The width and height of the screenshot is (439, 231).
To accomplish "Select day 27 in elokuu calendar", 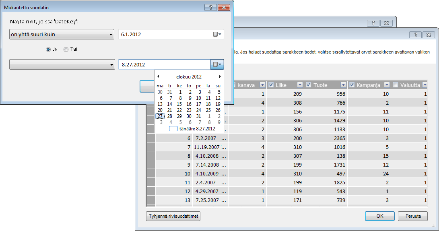I will tap(160, 116).
